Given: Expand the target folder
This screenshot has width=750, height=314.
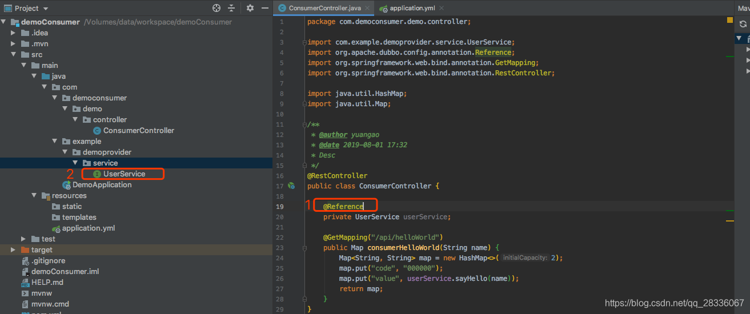Looking at the screenshot, I should click(13, 250).
